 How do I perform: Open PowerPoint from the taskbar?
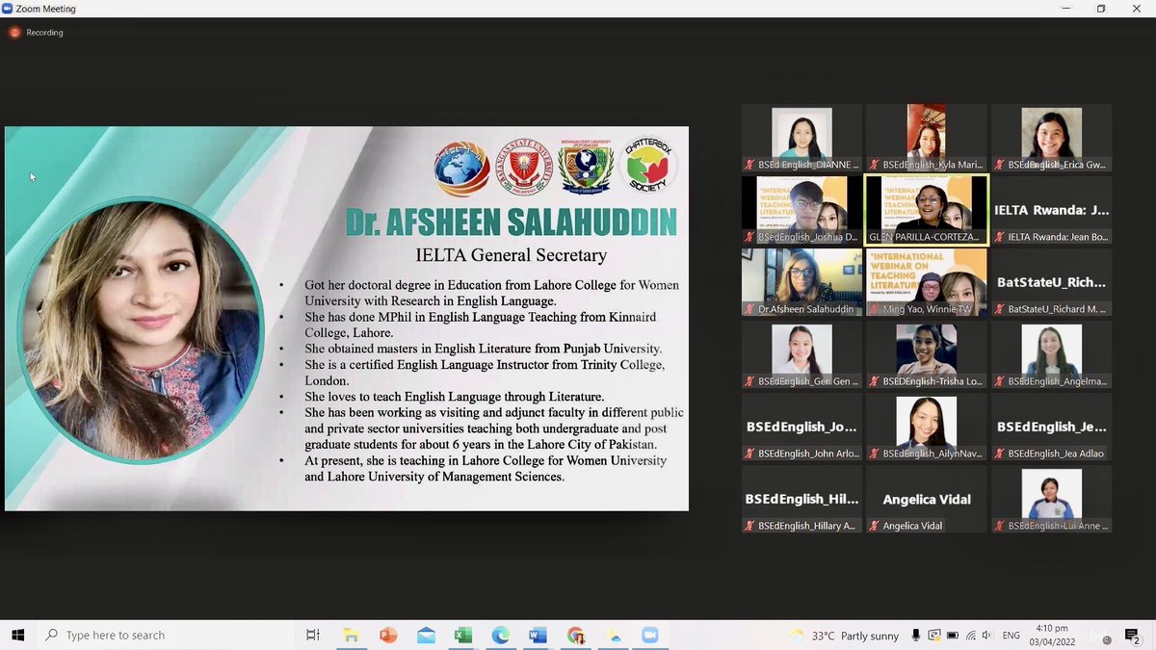click(388, 635)
